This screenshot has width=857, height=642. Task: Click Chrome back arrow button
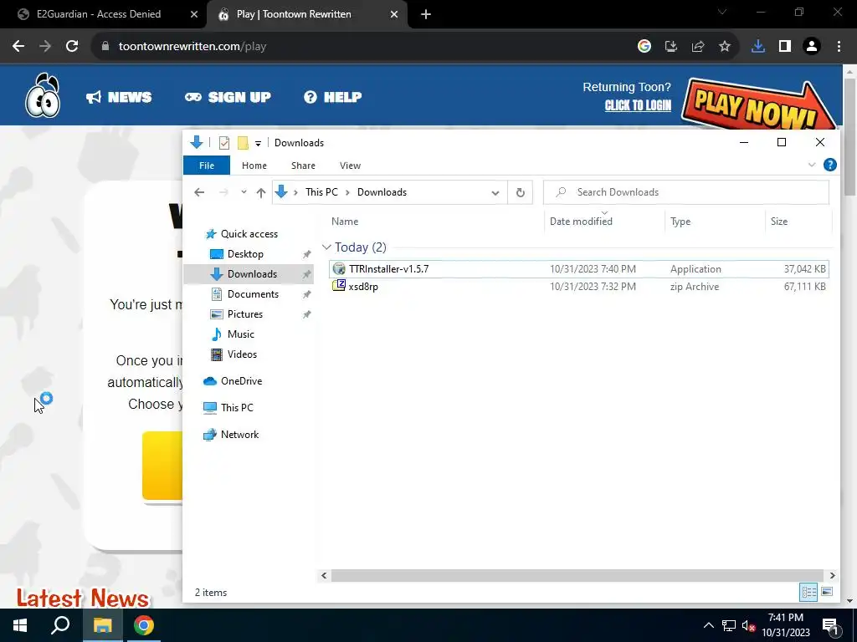pyautogui.click(x=18, y=47)
